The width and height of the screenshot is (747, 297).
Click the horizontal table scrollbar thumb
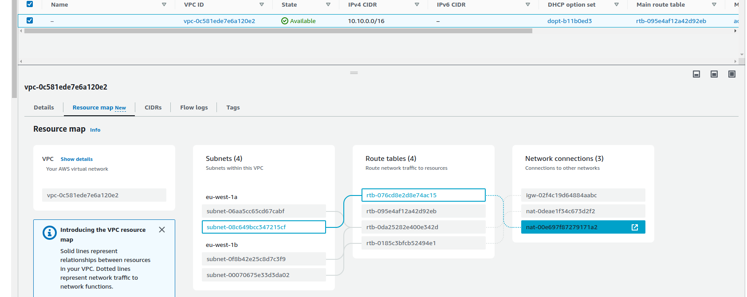278,31
